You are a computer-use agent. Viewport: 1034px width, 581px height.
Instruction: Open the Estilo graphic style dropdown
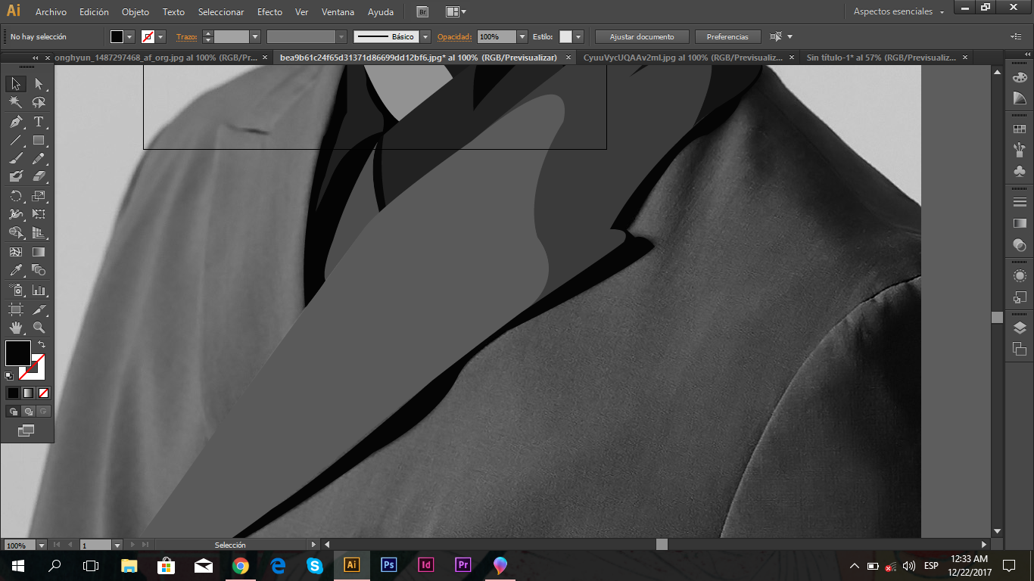point(578,36)
